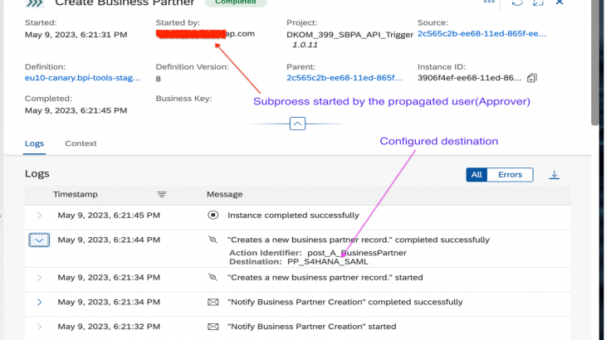Click the Definition Version value '8'

click(158, 79)
